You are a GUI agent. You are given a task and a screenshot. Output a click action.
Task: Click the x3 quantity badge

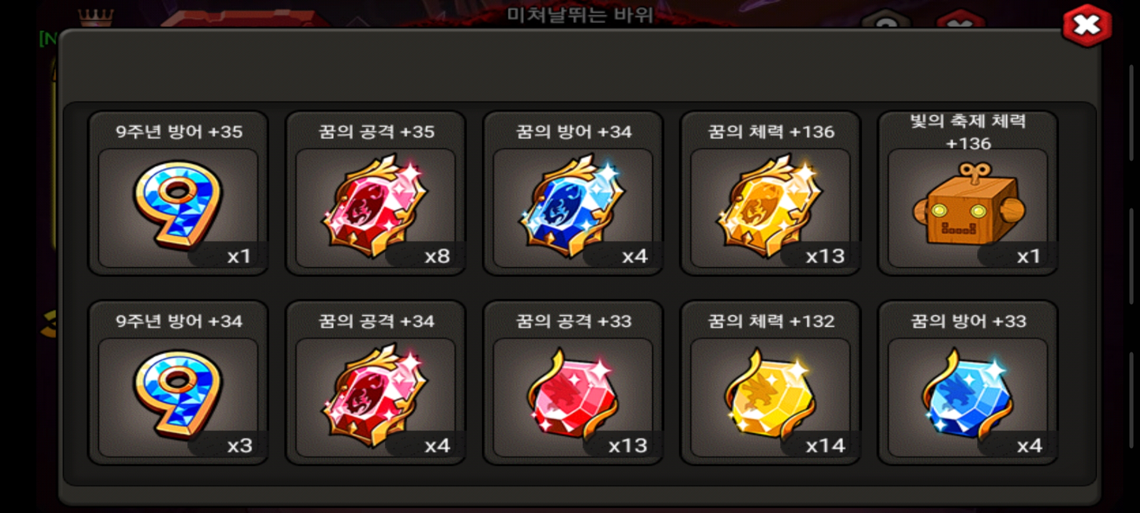(x=240, y=446)
